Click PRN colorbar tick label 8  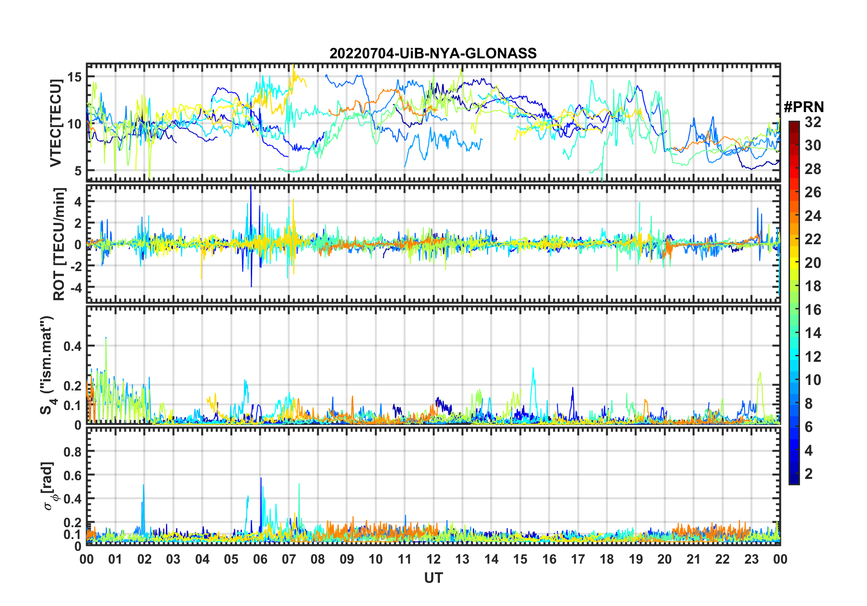point(809,403)
